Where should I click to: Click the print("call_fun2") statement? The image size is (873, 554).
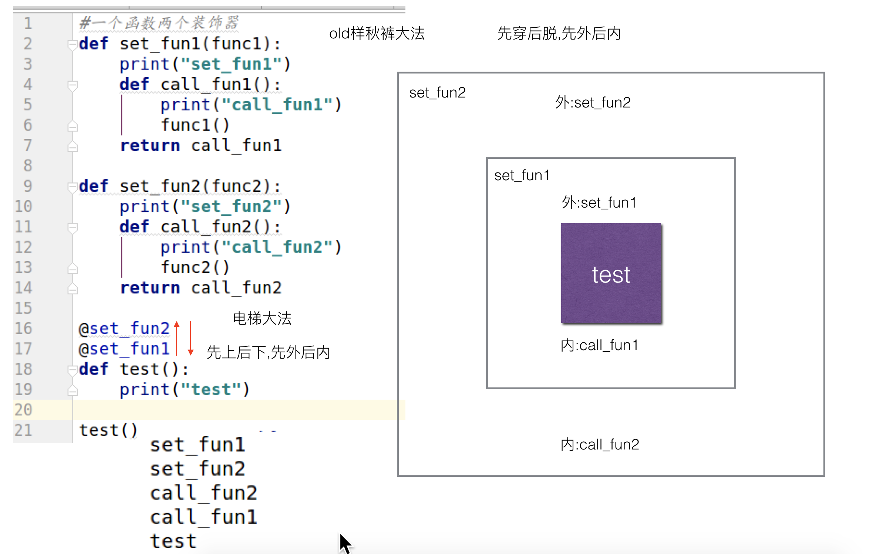click(251, 247)
